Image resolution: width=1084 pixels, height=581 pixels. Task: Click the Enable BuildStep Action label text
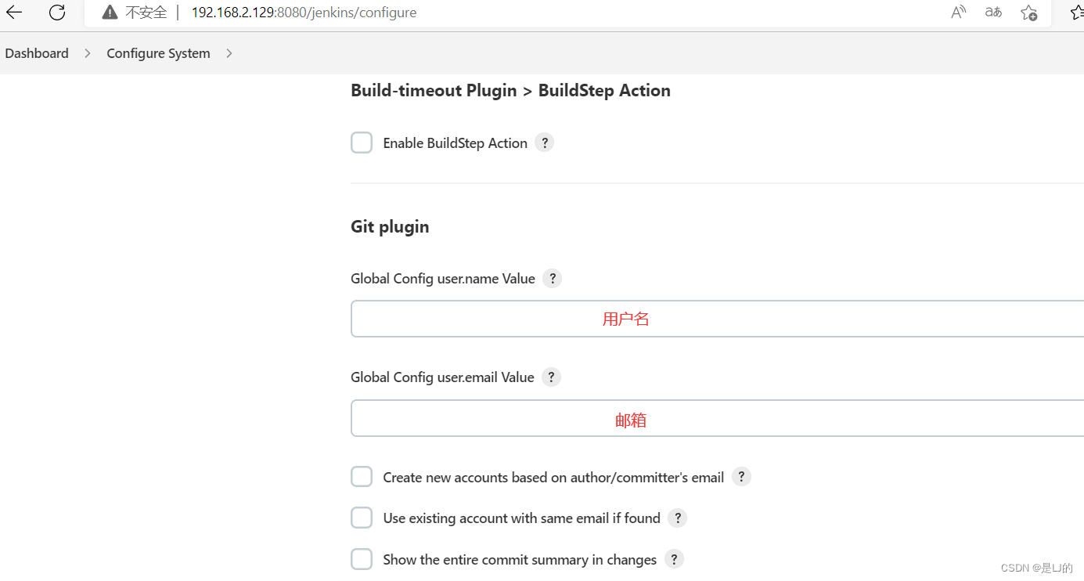click(x=455, y=143)
